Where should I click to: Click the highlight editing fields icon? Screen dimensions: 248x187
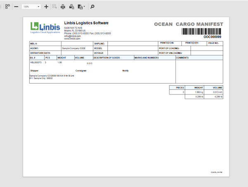coord(55,7)
